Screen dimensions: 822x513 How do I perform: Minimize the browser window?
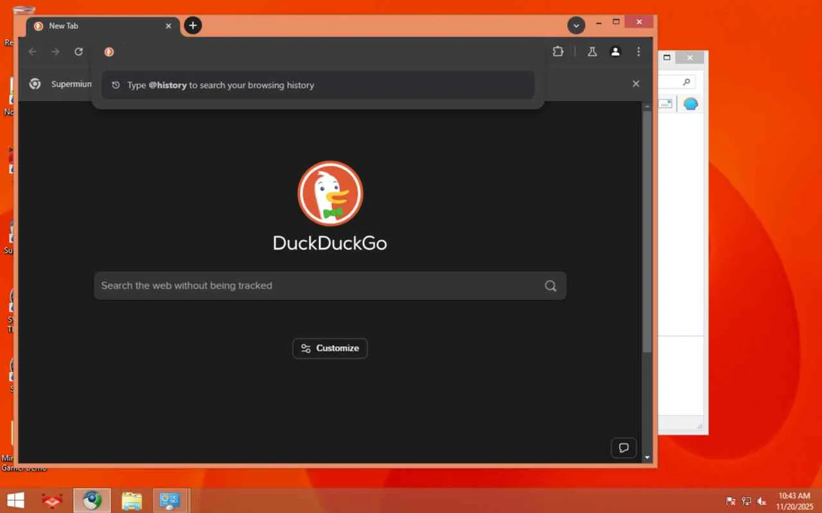(x=599, y=22)
